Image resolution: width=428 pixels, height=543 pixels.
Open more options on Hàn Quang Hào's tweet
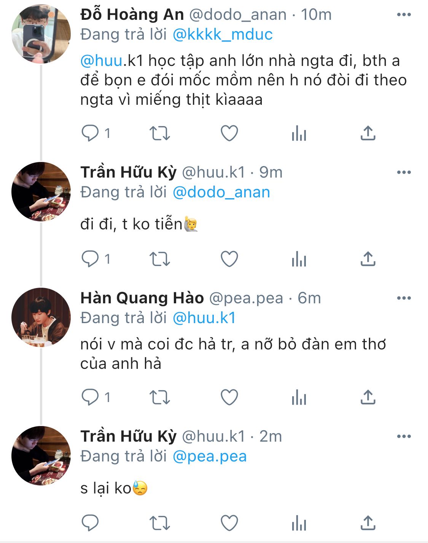(404, 298)
